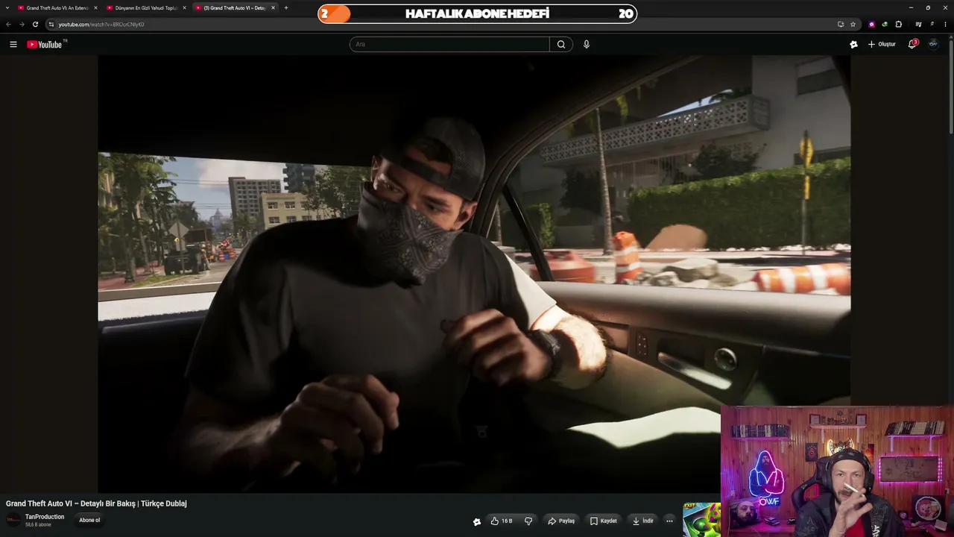This screenshot has width=954, height=537.
Task: Switch to Dünyanın En Gizli Yahudi tab
Action: click(x=146, y=8)
